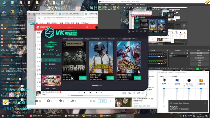The height and width of the screenshot is (118, 210).
Task: Open the 文件 menu in OBS
Action: tap(101, 5)
